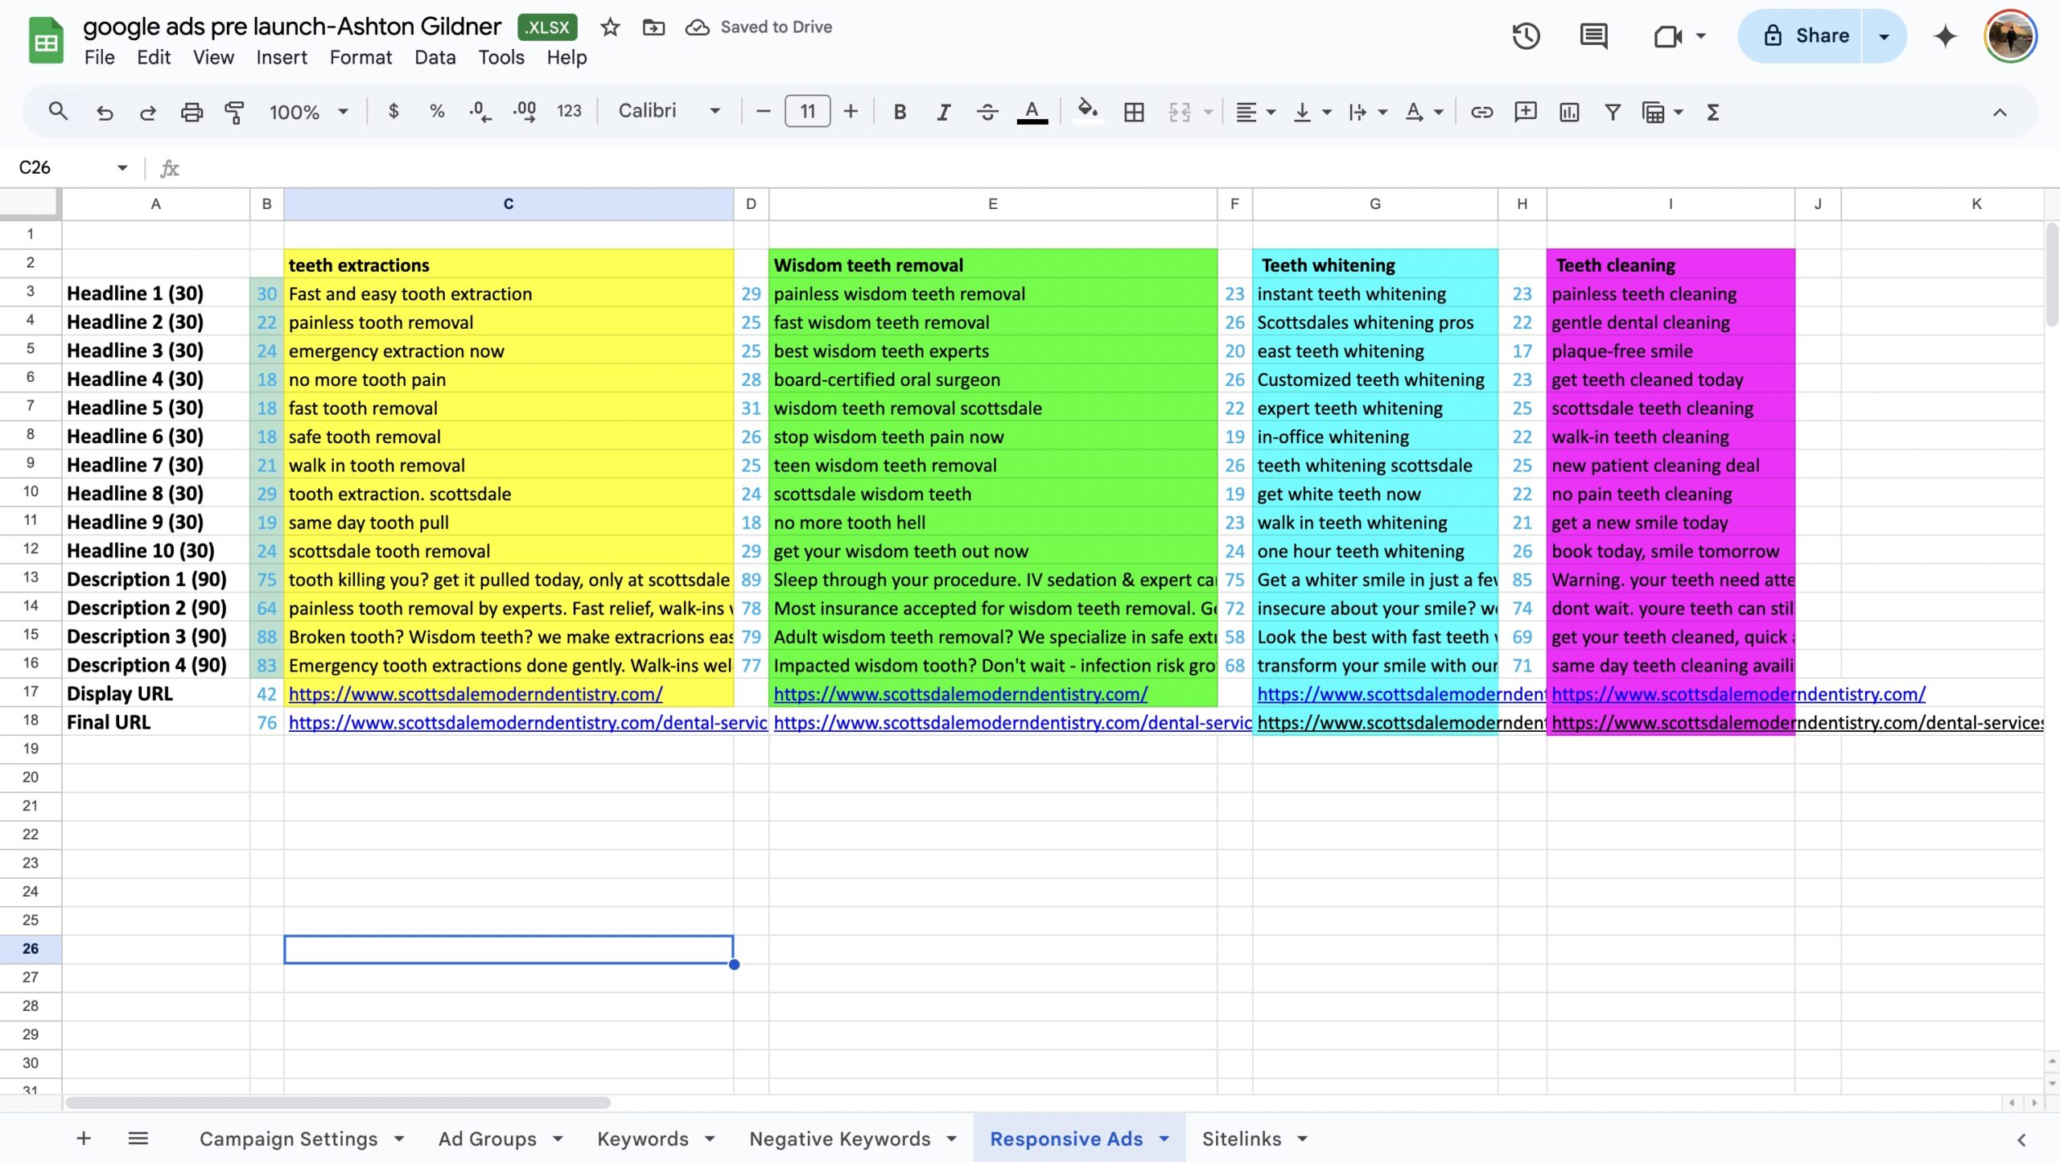Select the Paint format roller icon
2060x1162 pixels.
pyautogui.click(x=234, y=112)
